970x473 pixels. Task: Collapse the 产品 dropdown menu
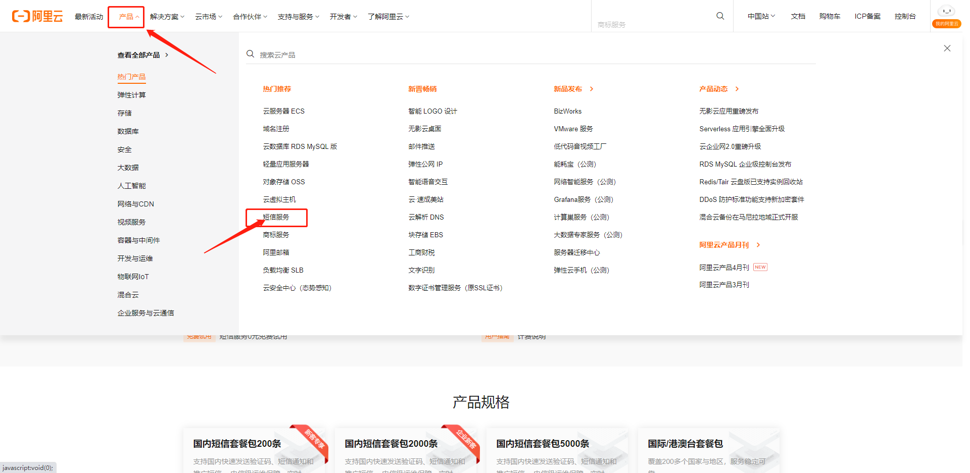[129, 17]
